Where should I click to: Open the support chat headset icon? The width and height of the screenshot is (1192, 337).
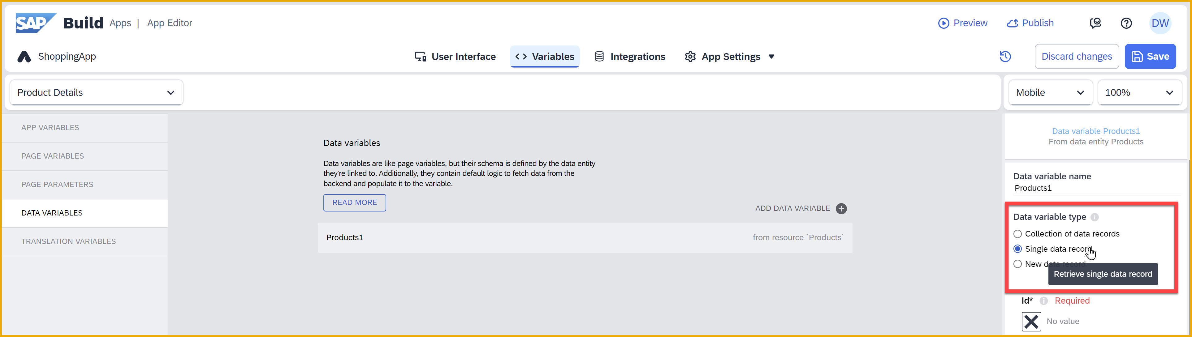tap(1095, 23)
